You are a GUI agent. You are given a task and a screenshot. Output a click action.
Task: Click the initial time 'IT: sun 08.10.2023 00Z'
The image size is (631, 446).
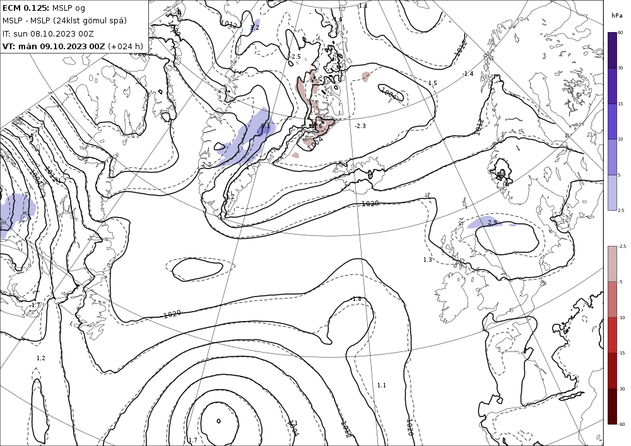pyautogui.click(x=48, y=34)
